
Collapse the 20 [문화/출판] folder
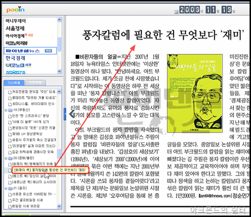[6, 158]
